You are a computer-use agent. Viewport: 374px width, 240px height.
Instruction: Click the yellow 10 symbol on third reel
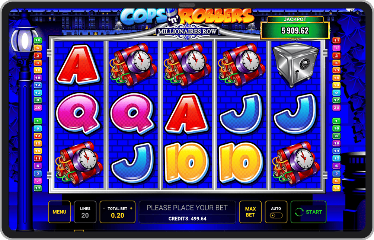187,163
